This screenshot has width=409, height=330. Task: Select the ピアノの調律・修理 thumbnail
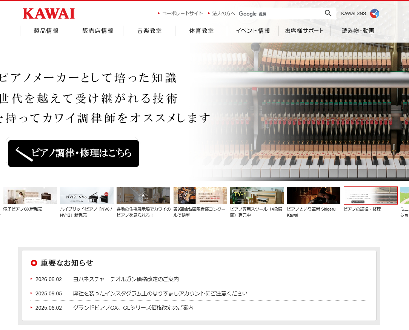(x=371, y=196)
